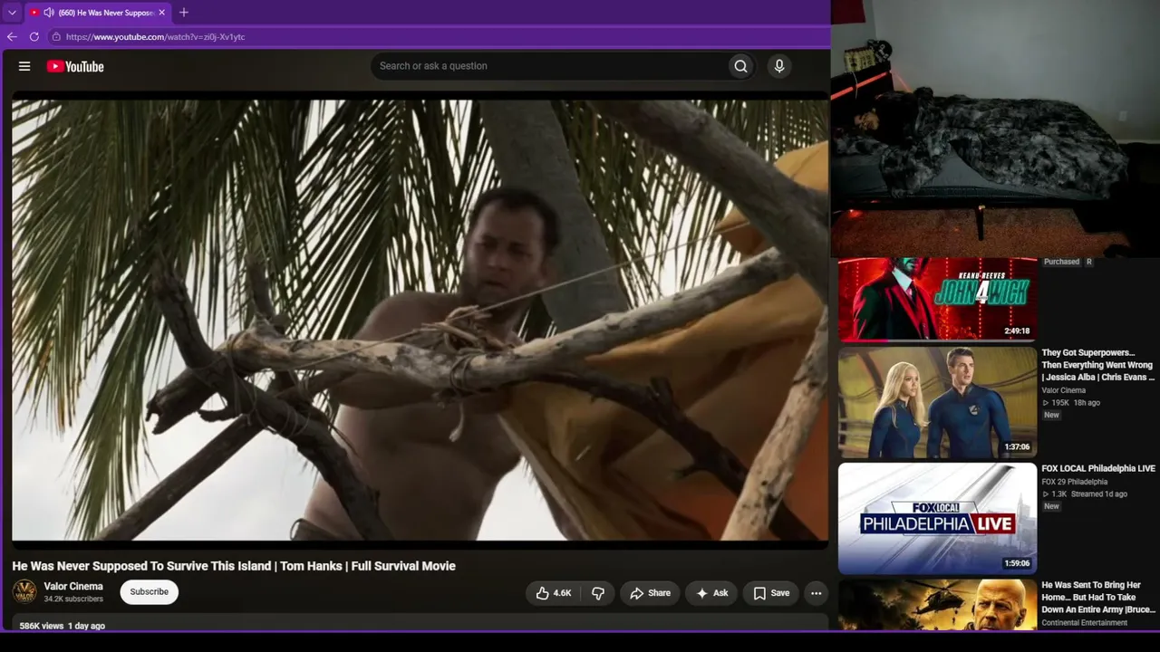Save the video to a playlist
1160x652 pixels.
click(771, 593)
